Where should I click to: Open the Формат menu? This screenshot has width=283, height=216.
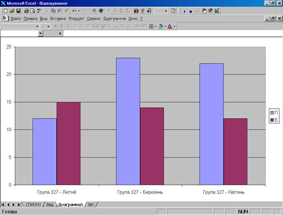(75, 19)
